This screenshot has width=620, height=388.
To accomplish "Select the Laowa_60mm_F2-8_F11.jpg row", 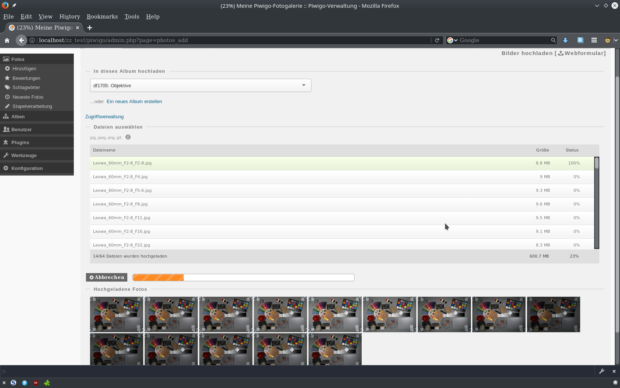I will pos(342,218).
